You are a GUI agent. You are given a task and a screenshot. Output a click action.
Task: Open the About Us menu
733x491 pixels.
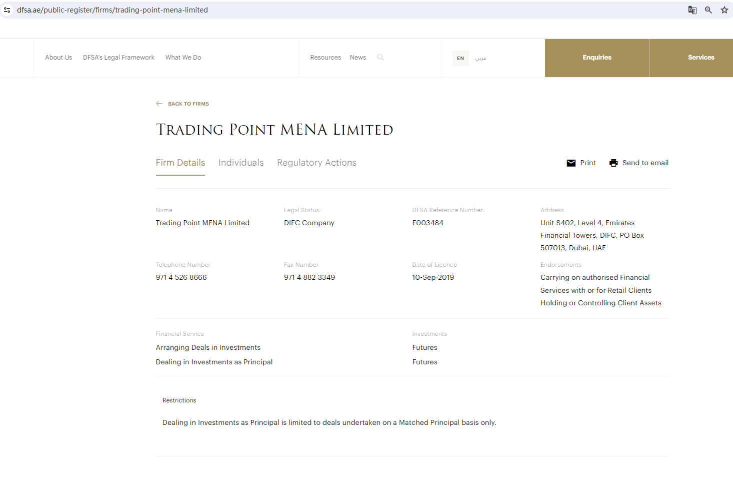58,58
